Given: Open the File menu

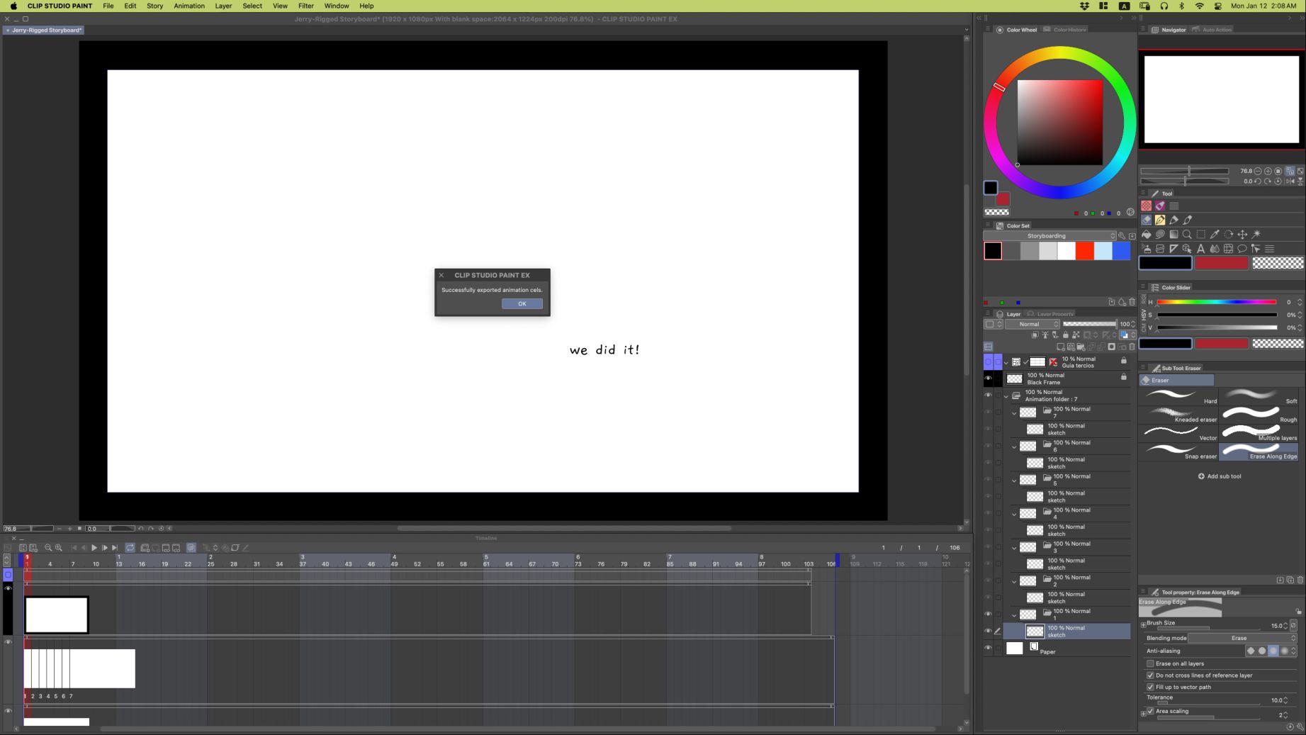Looking at the screenshot, I should [x=108, y=6].
